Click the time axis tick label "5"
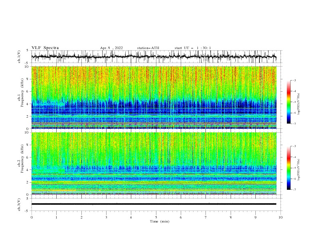The width and height of the screenshot is (316, 244). 156,217
